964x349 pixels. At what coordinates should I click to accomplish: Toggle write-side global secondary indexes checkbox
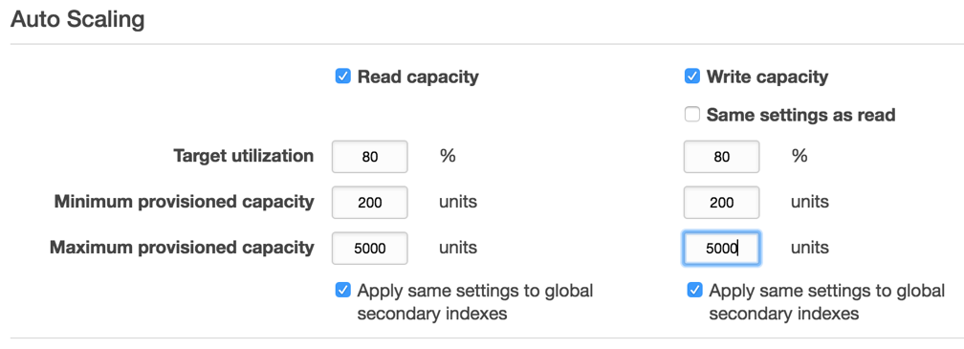click(694, 290)
